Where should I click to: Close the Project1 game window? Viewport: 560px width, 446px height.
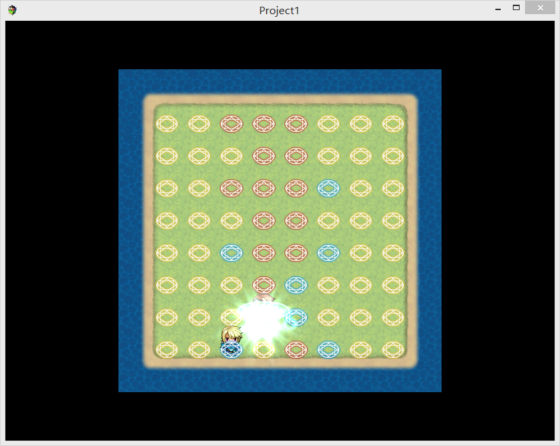click(540, 8)
